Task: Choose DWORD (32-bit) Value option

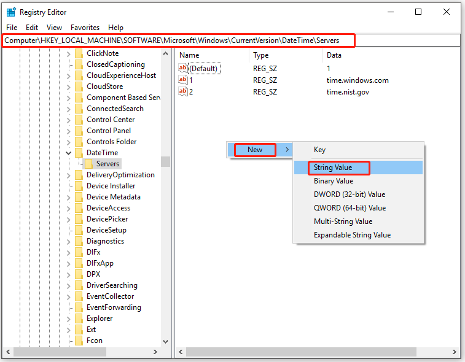Action: click(358, 194)
